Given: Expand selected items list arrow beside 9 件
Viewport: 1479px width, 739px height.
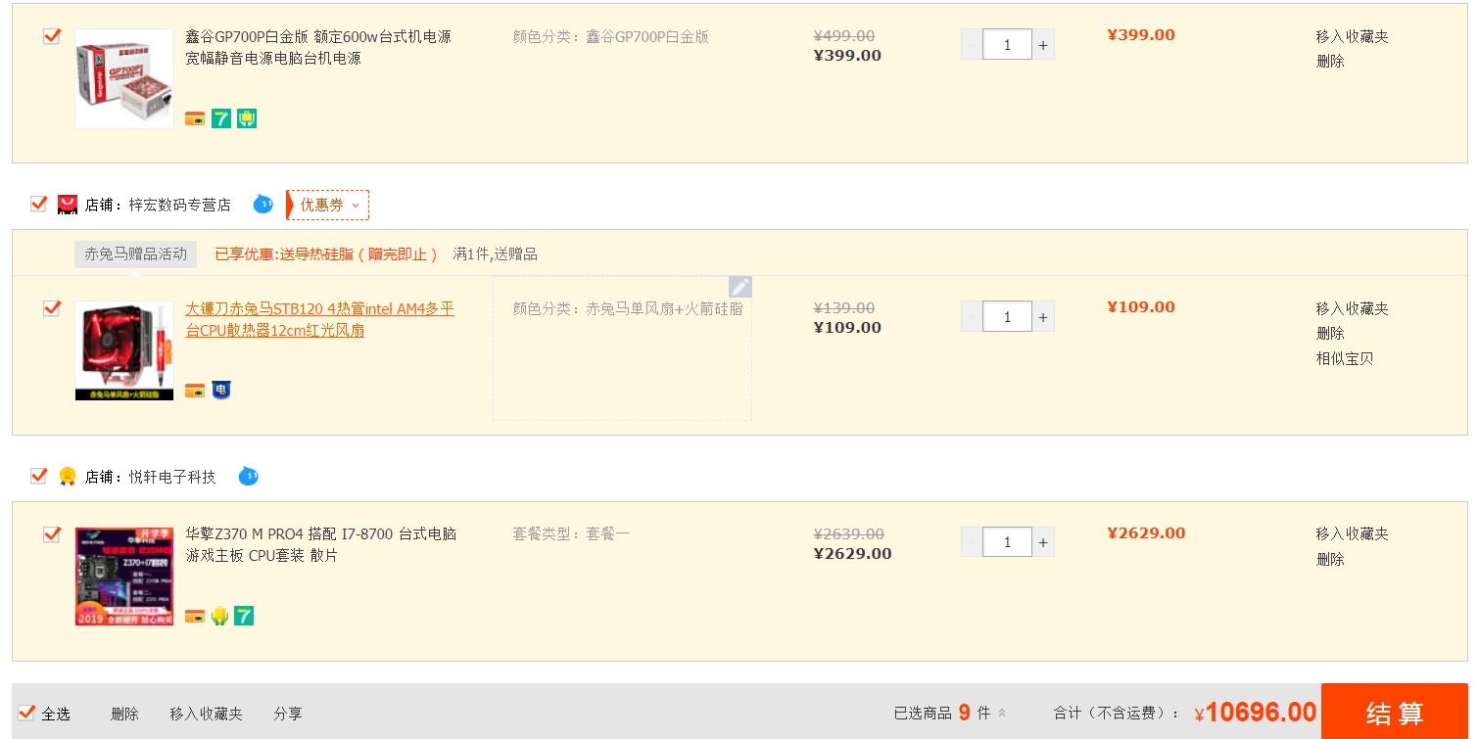Looking at the screenshot, I should (x=1002, y=714).
